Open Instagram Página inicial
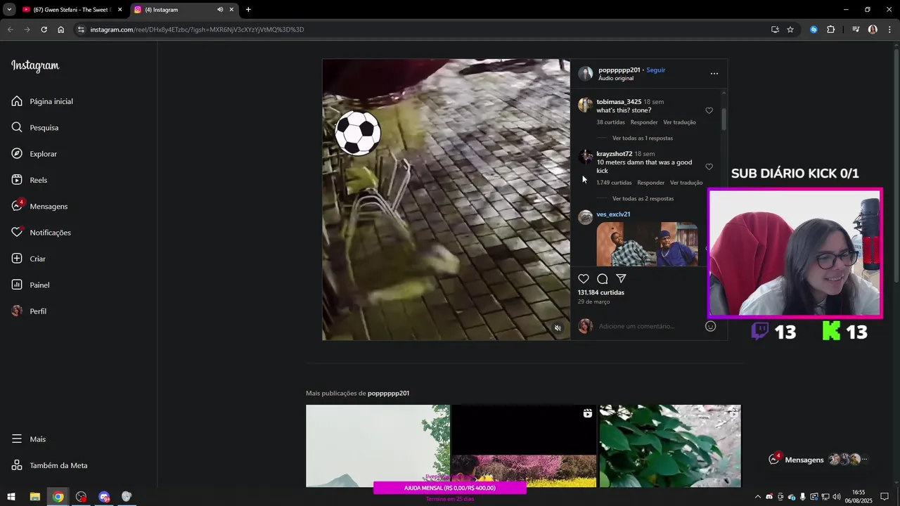900x506 pixels. 42,101
